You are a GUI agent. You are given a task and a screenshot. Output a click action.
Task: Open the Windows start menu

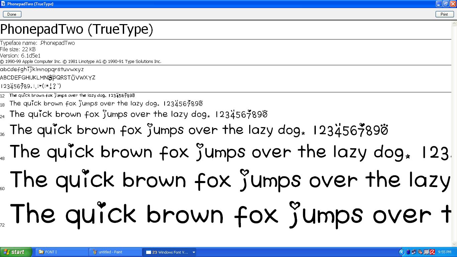pos(16,252)
